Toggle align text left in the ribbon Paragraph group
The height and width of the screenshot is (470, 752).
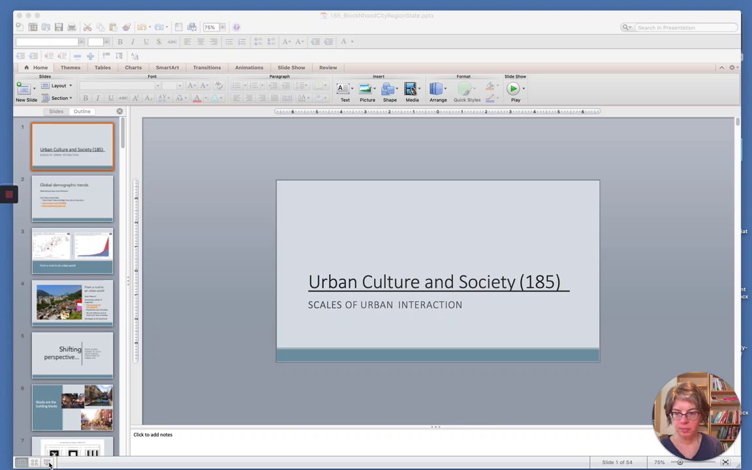tap(236, 98)
